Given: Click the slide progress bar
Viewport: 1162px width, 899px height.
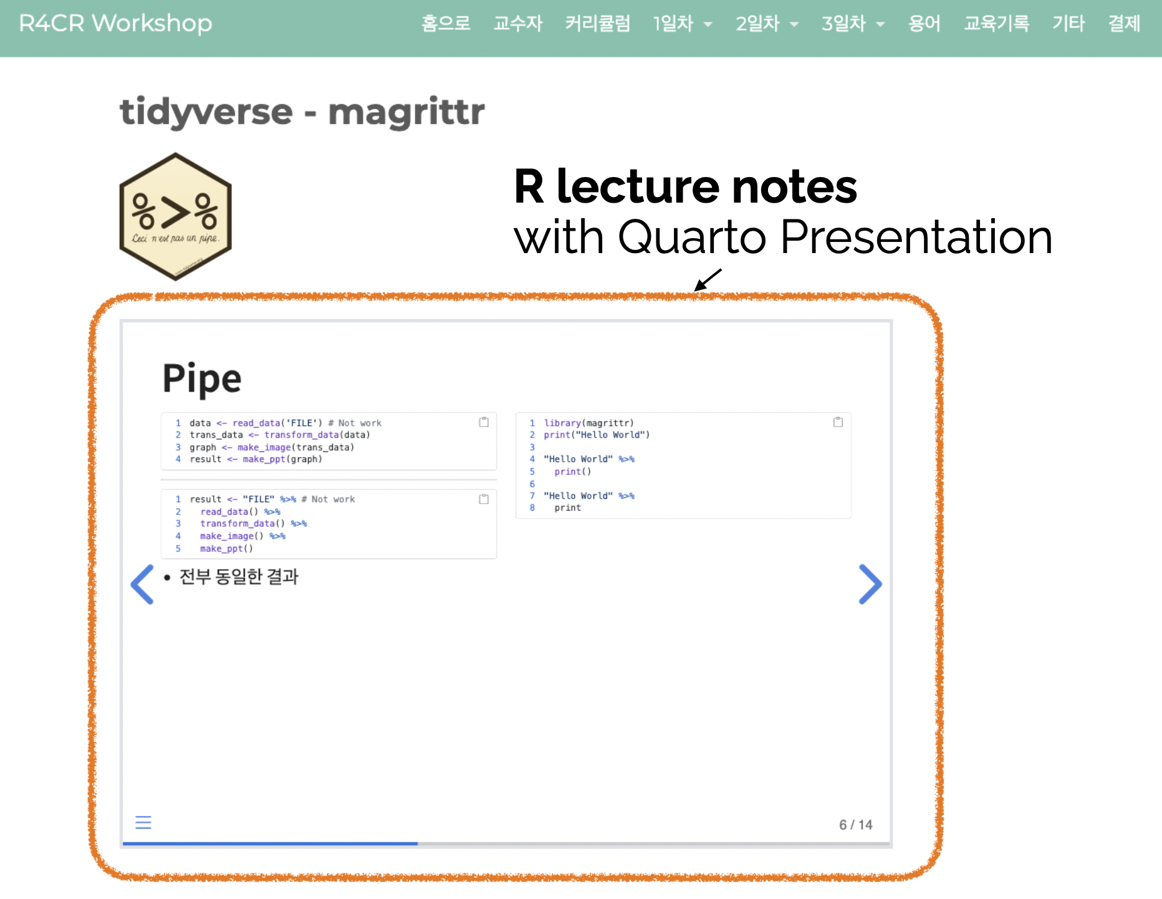Looking at the screenshot, I should point(506,844).
